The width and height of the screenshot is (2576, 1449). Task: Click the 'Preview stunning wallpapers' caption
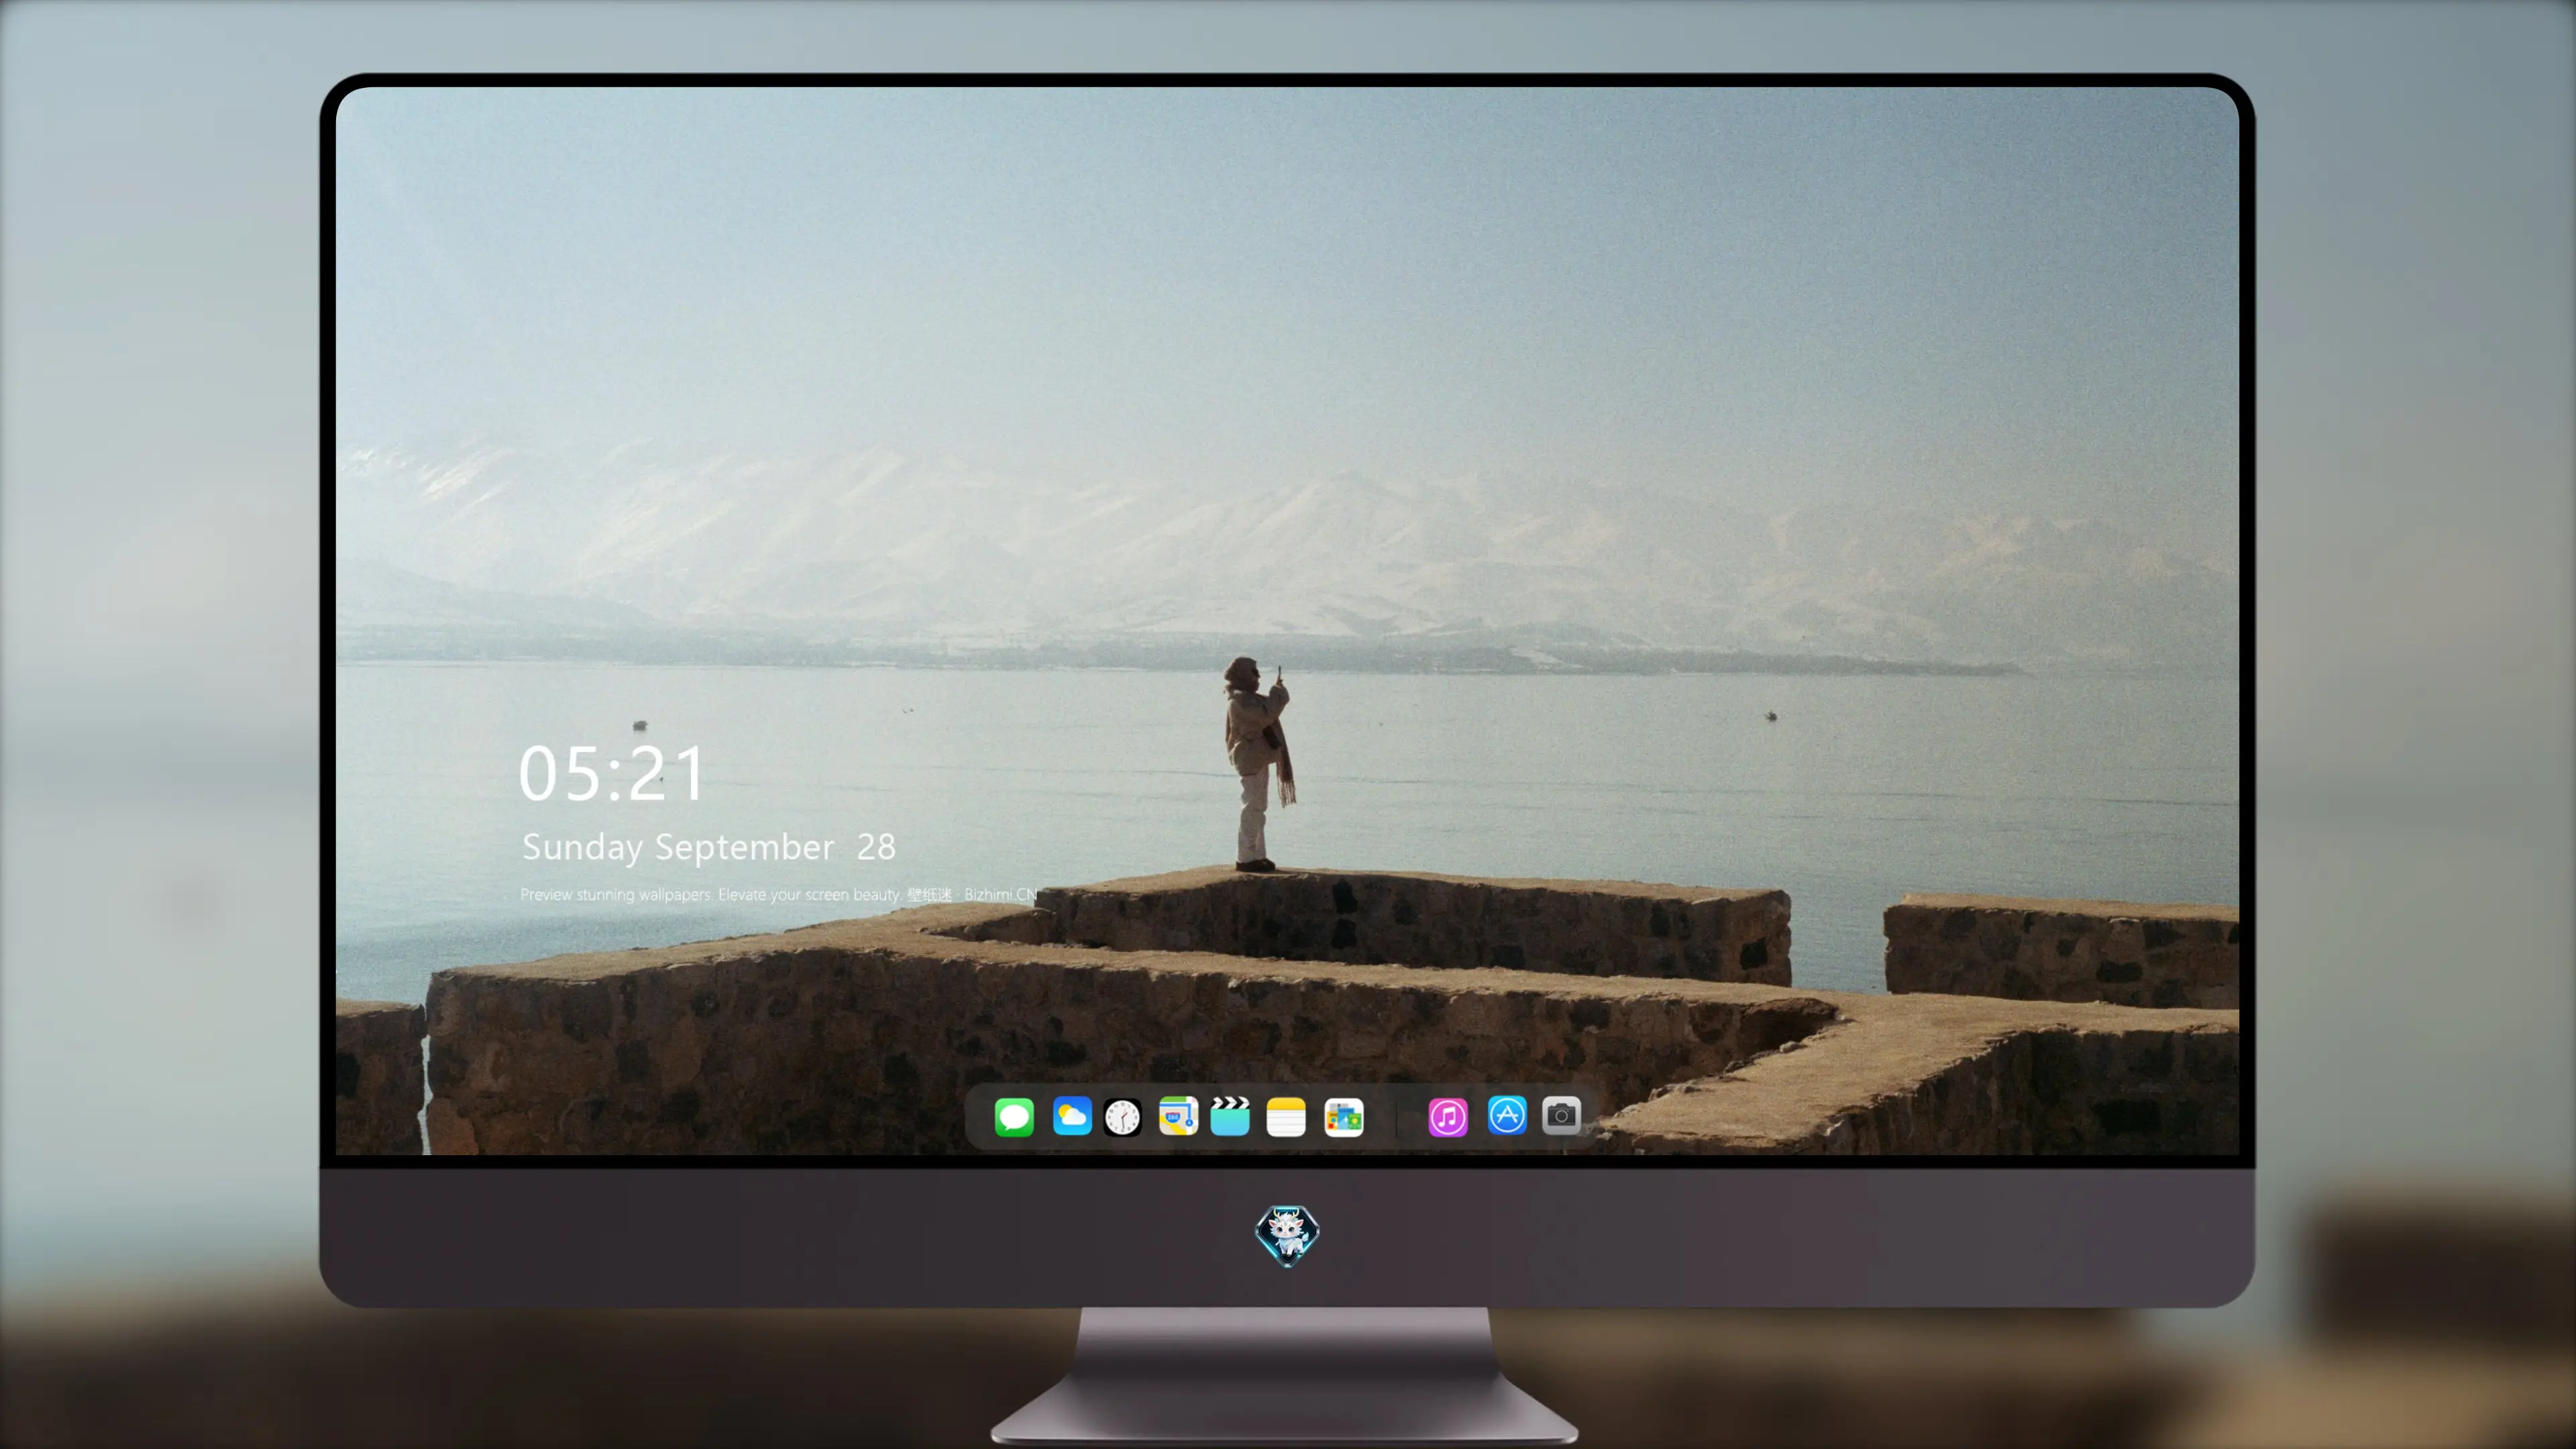pos(779,894)
